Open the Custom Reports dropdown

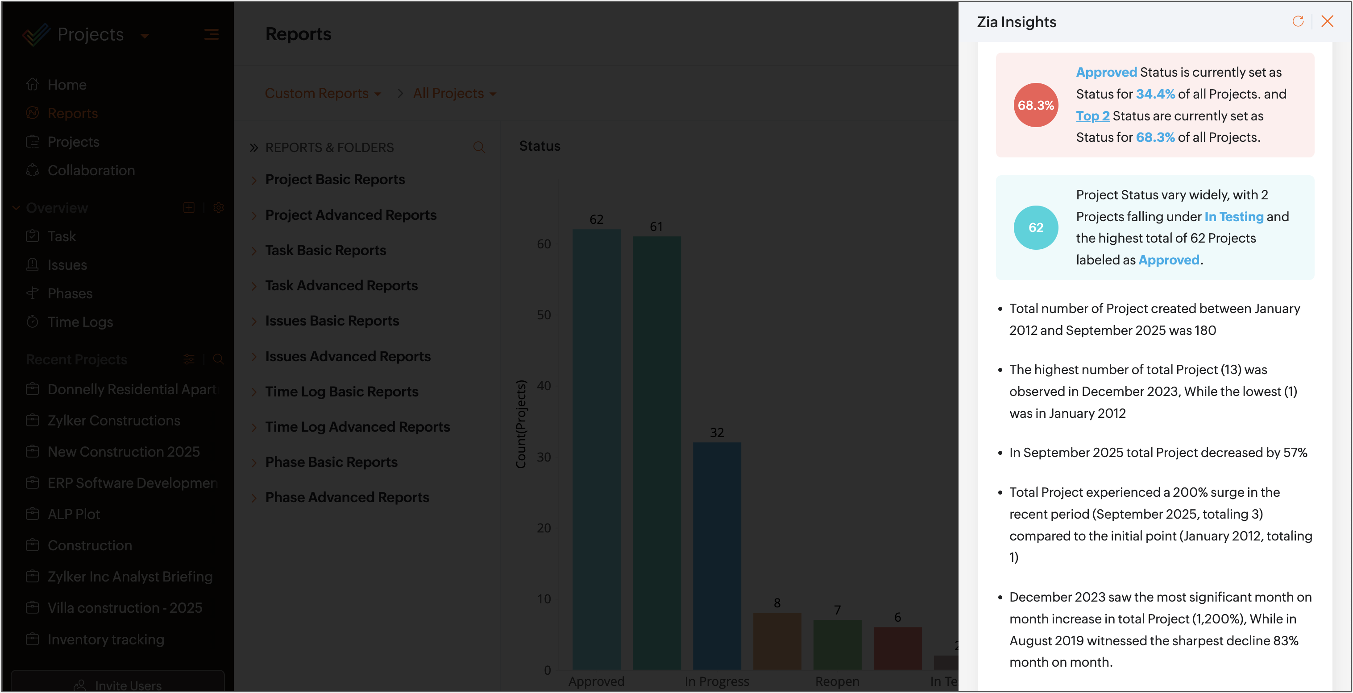point(323,94)
